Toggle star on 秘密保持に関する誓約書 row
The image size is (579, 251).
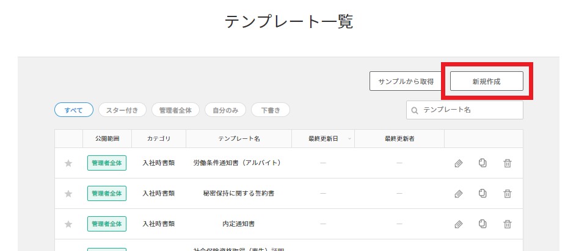pos(68,194)
